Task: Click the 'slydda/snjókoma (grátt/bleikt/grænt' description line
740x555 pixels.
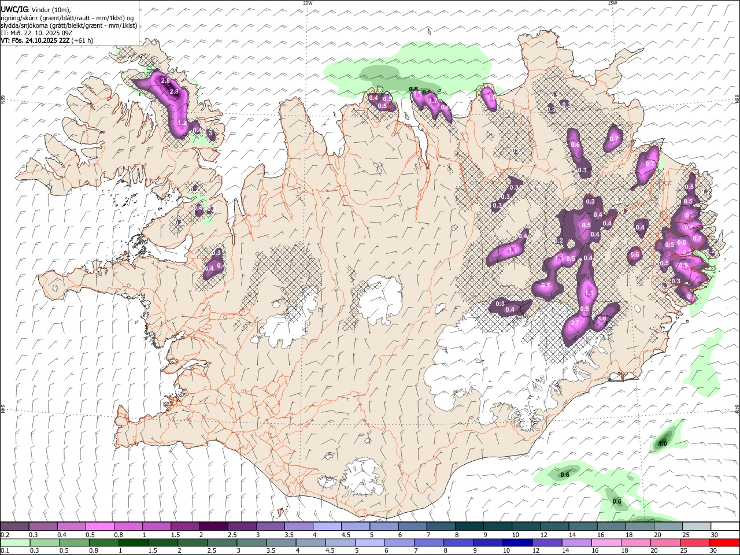Action: pos(69,25)
